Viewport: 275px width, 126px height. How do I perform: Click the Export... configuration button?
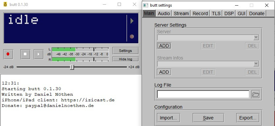(x=248, y=118)
